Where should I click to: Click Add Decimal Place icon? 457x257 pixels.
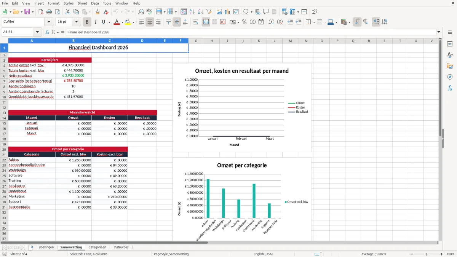pos(271,22)
